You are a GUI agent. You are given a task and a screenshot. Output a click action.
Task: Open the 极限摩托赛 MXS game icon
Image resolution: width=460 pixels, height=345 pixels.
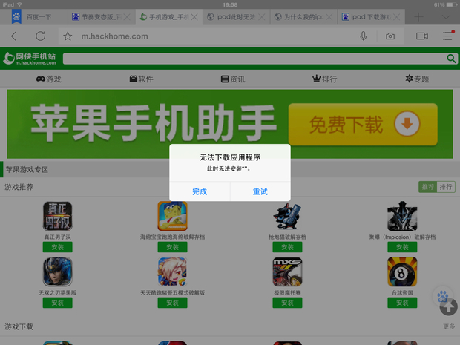[x=288, y=272]
